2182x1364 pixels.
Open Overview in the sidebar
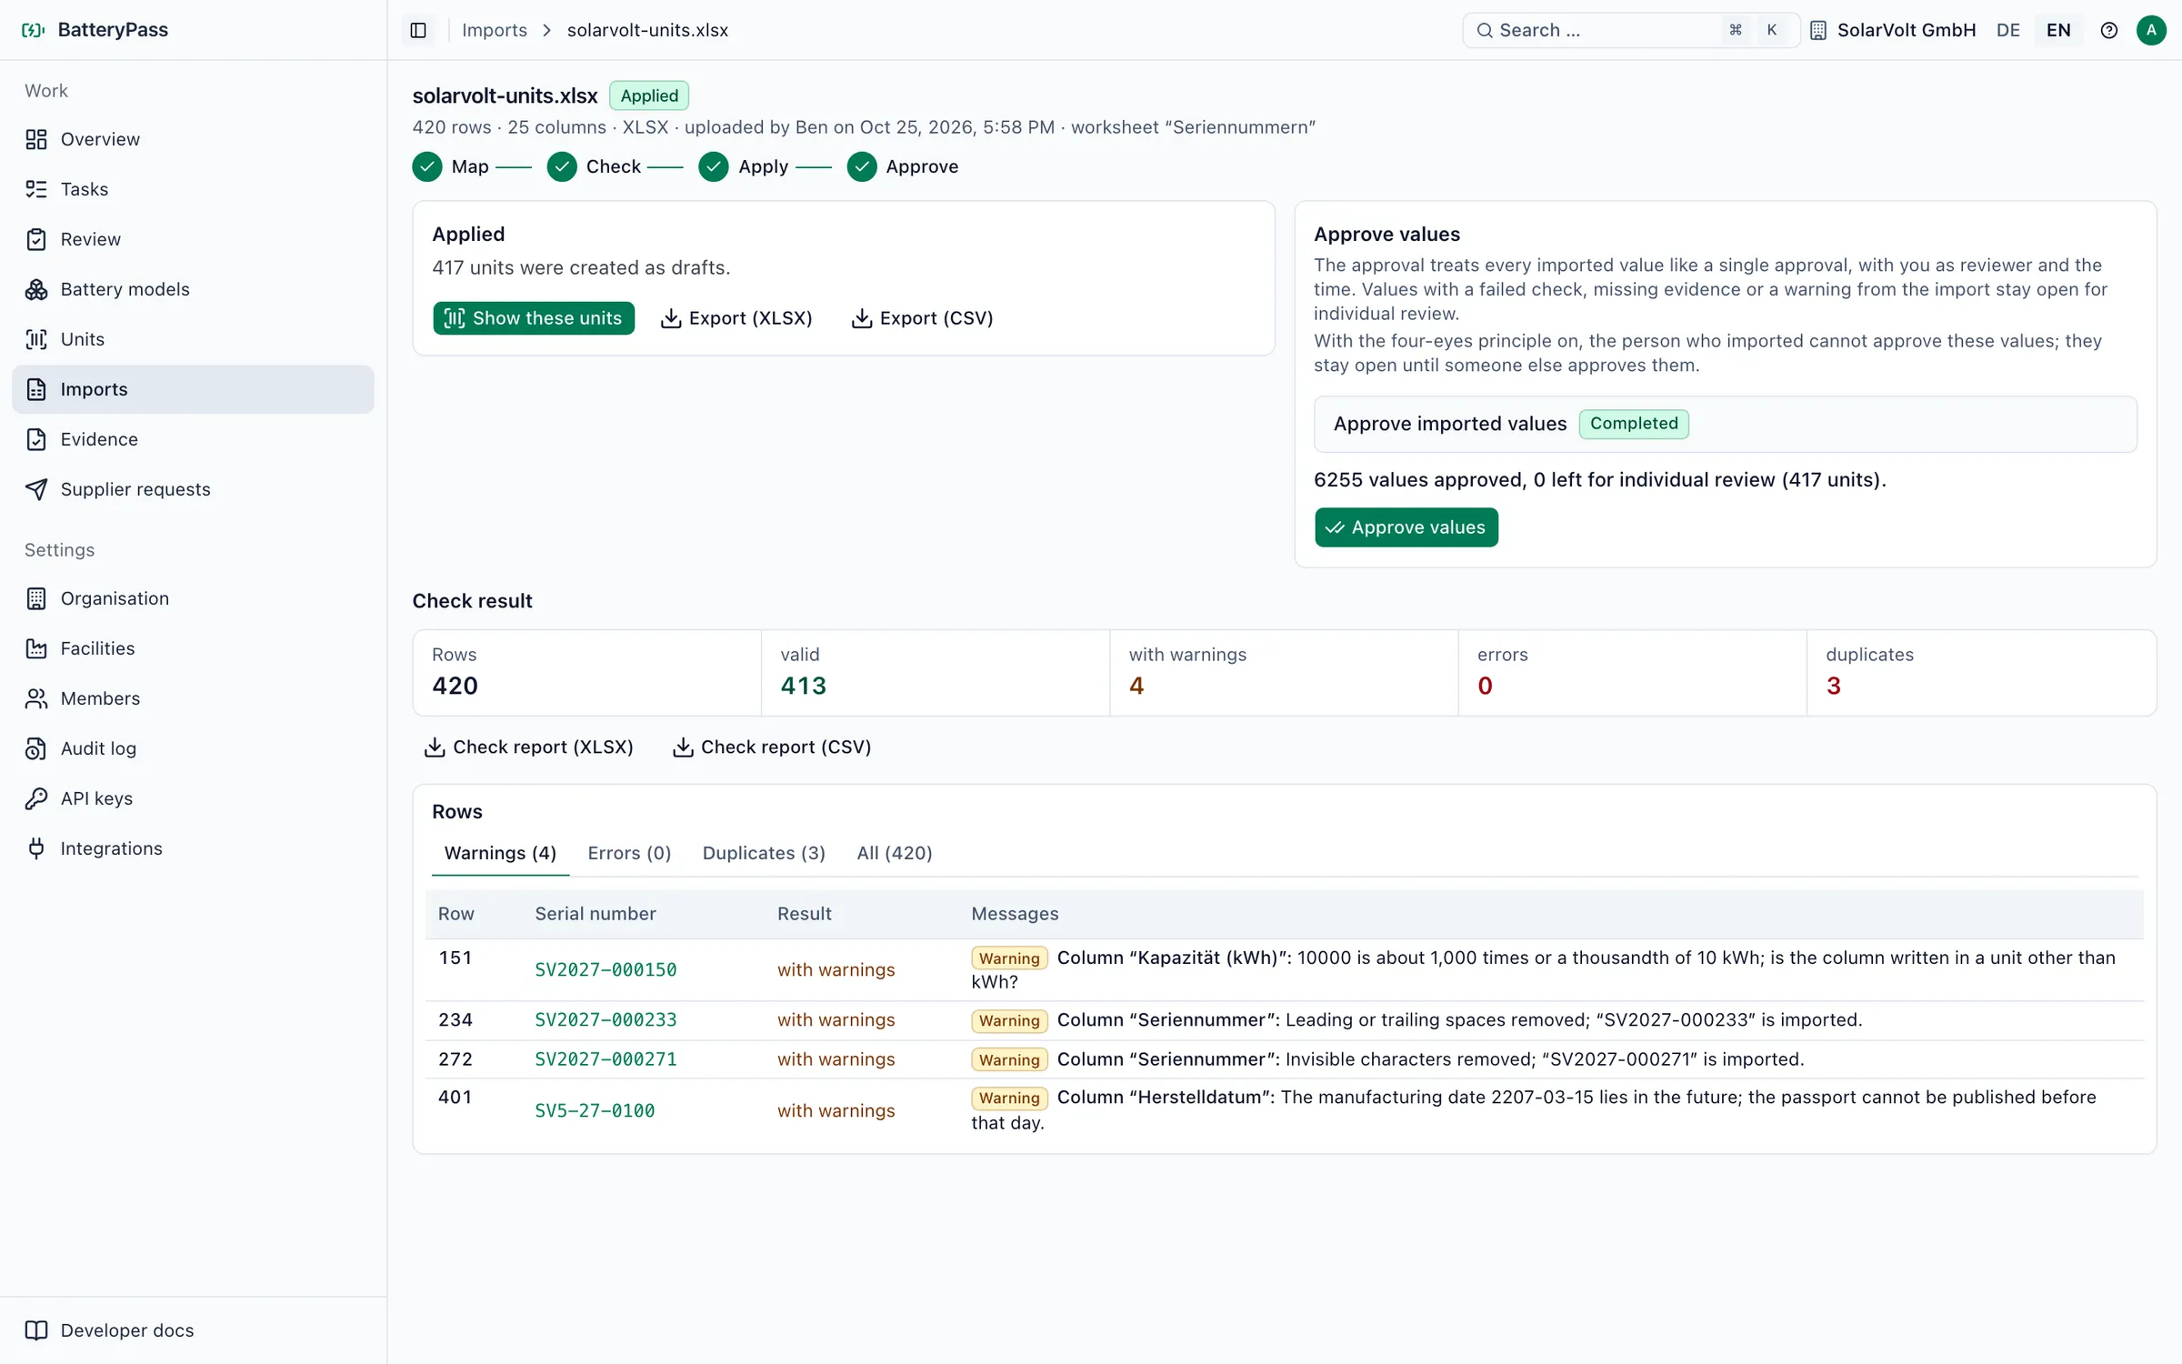(193, 139)
